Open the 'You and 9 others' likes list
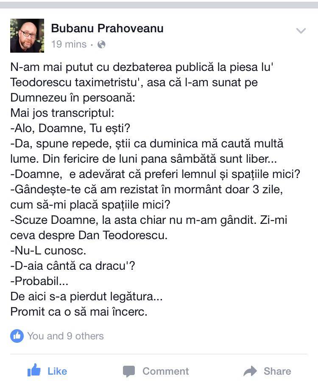318x384 pixels. click(x=65, y=336)
